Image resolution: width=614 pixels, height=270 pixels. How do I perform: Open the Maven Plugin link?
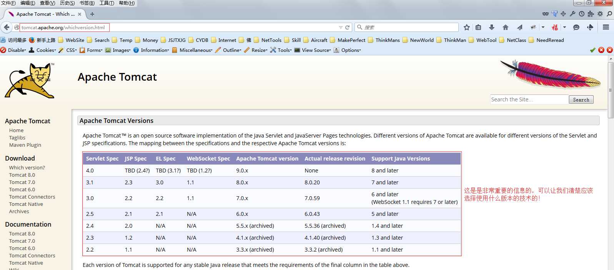click(x=25, y=145)
